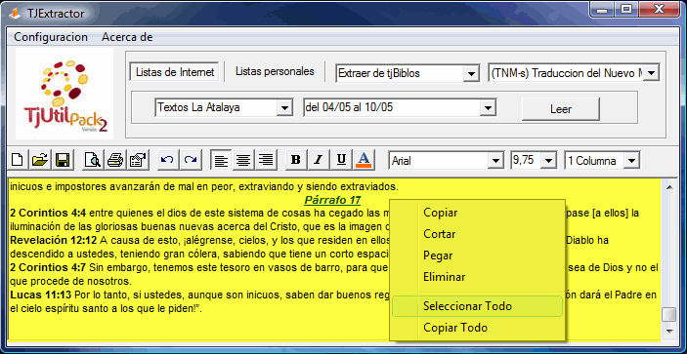Click the Leer button

[x=560, y=109]
